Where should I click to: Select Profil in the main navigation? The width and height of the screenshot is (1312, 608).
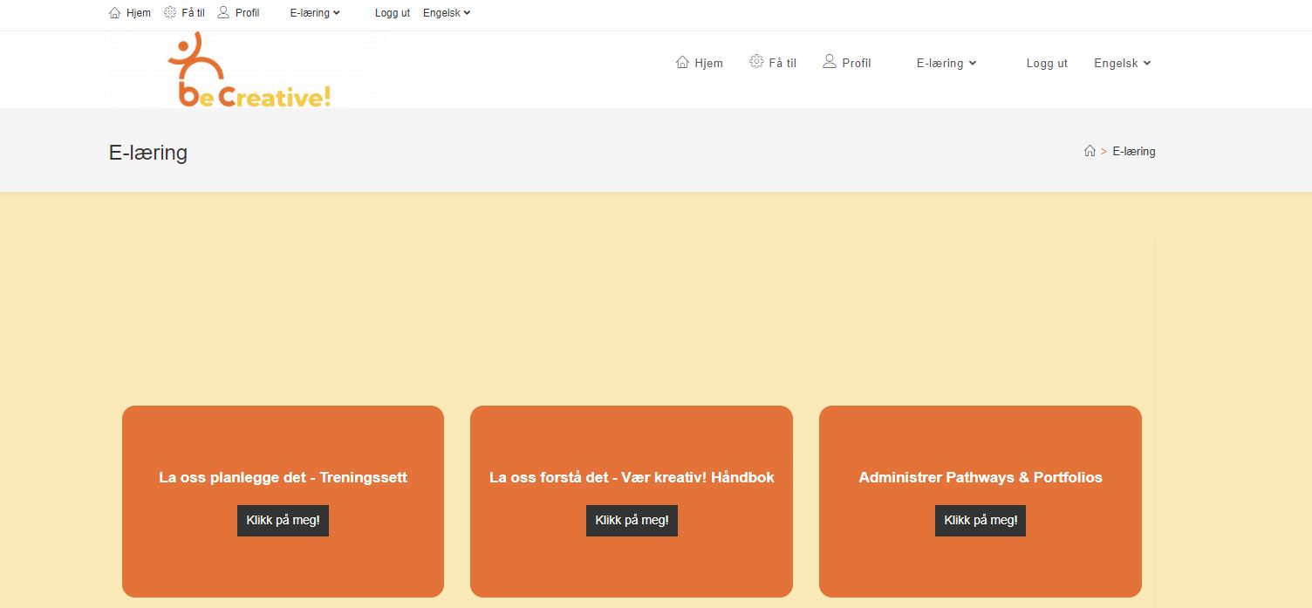pos(857,63)
